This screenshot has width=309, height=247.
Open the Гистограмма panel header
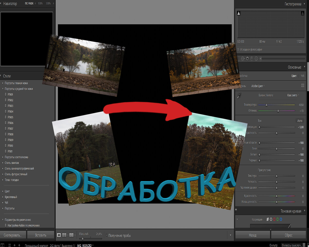pyautogui.click(x=293, y=4)
